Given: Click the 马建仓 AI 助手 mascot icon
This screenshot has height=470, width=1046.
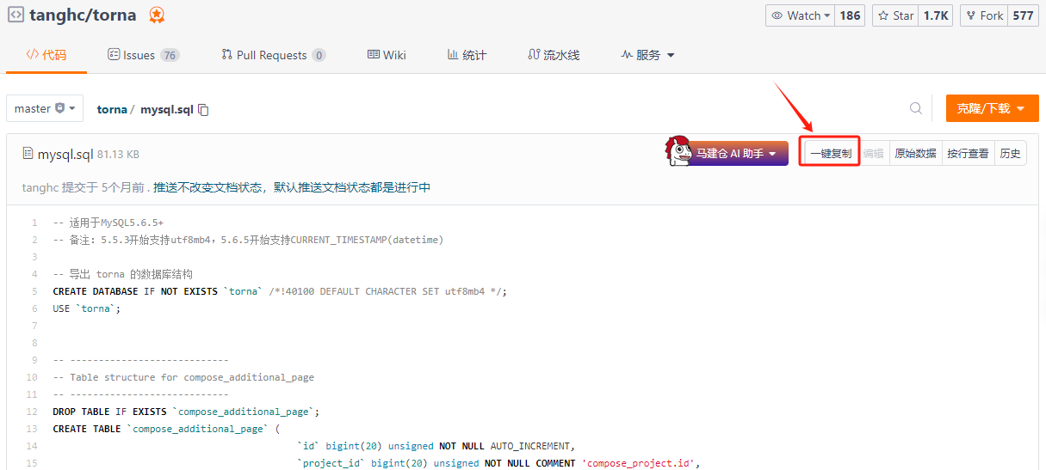Looking at the screenshot, I should point(679,151).
